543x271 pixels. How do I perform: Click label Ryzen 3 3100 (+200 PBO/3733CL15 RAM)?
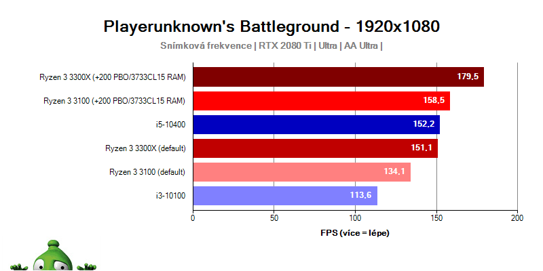(115, 101)
